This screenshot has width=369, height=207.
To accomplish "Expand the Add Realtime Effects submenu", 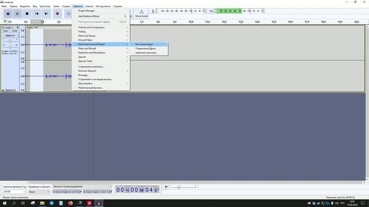I will point(101,16).
